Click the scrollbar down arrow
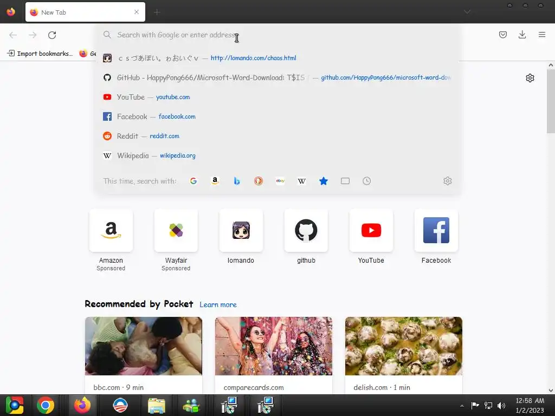 [x=551, y=391]
